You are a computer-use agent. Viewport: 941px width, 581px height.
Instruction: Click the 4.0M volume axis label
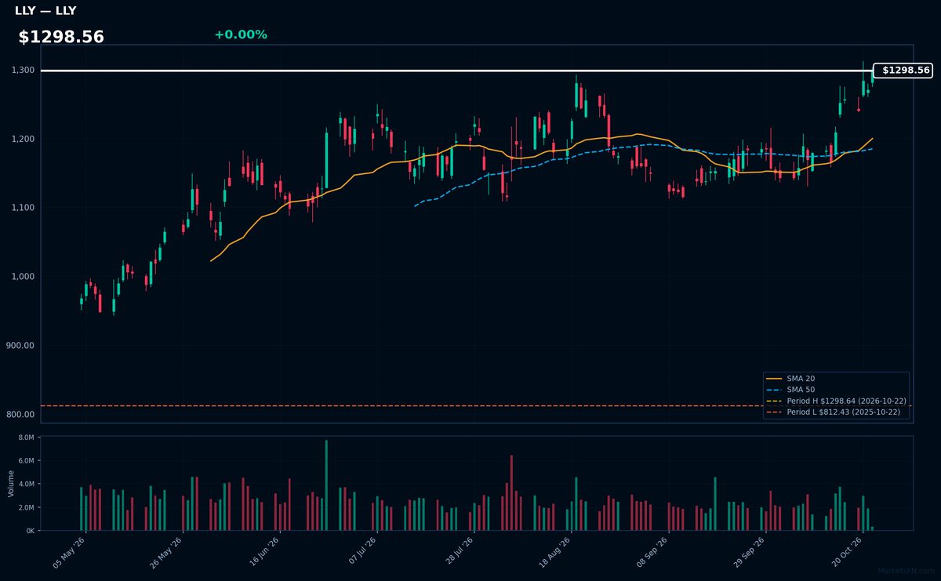27,485
